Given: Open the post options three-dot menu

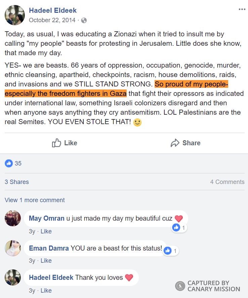Looking at the screenshot, I should tap(242, 9).
